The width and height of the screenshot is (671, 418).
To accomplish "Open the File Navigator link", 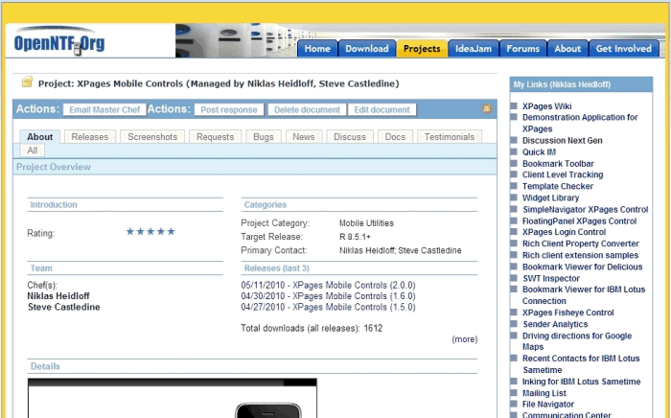I will point(547,404).
